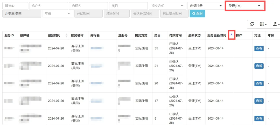Open the column visibility grid menu
This screenshot has width=280, height=125.
pos(263,24)
